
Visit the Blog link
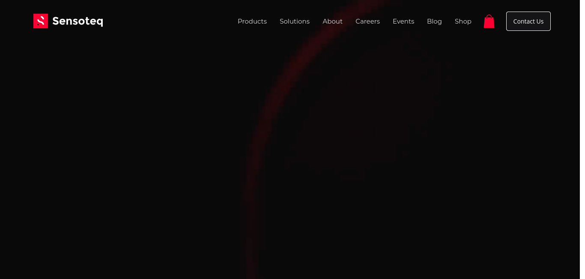point(434,21)
